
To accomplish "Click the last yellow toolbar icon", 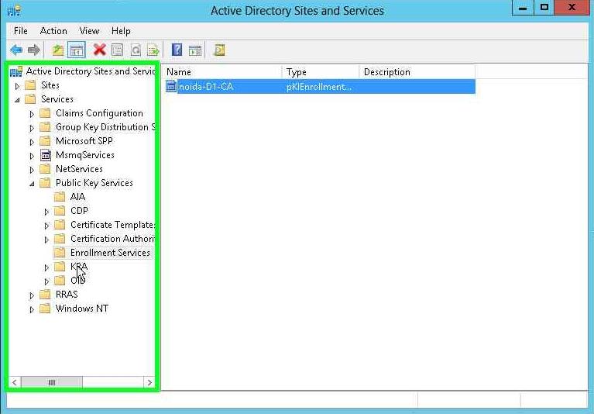I will [x=219, y=50].
